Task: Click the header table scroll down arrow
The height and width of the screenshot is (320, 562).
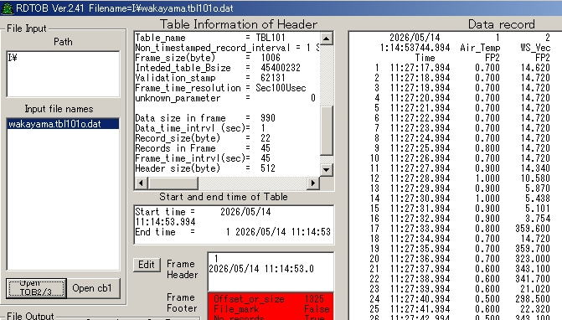Action: pos(326,170)
